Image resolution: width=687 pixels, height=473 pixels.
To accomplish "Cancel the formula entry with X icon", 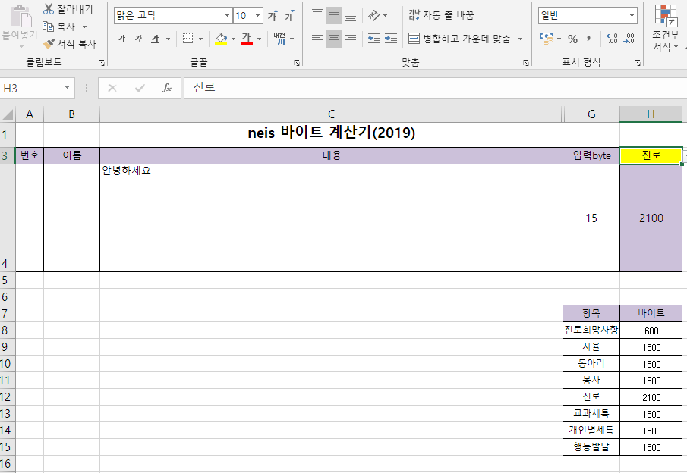I will click(x=112, y=88).
